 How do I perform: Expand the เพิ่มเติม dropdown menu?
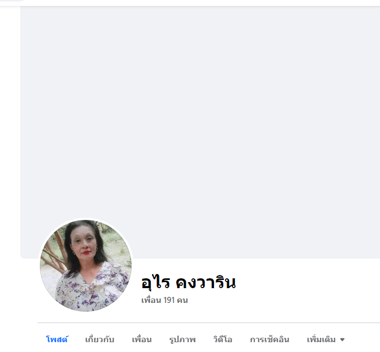[x=326, y=339]
